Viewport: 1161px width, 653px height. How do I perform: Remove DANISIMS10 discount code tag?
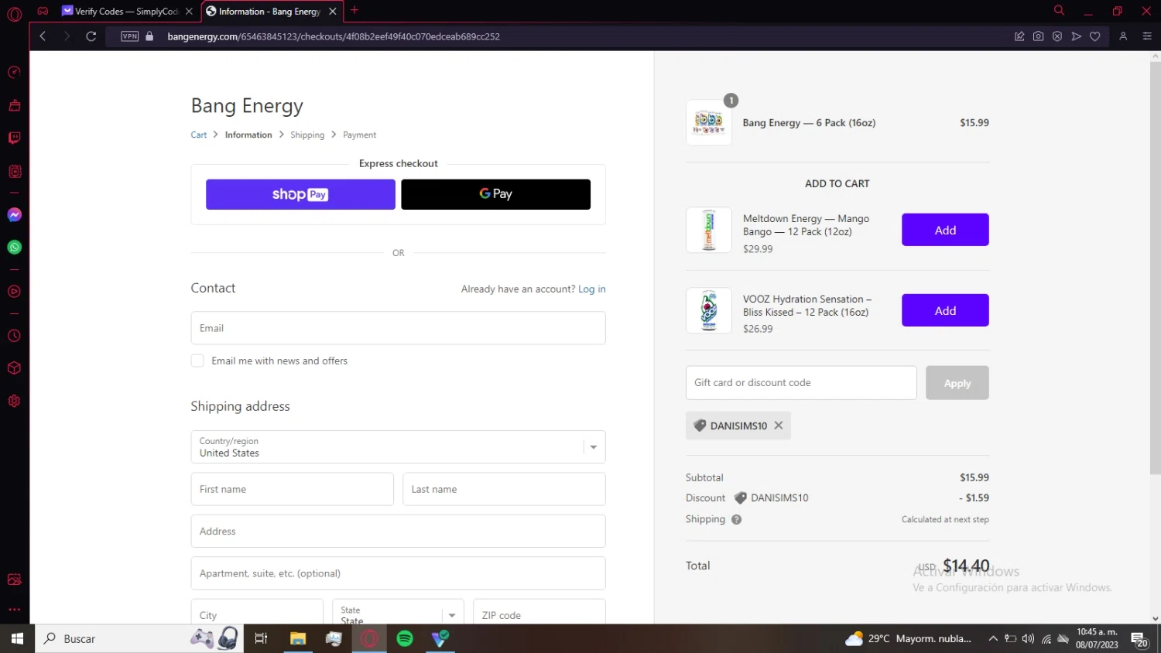779,426
